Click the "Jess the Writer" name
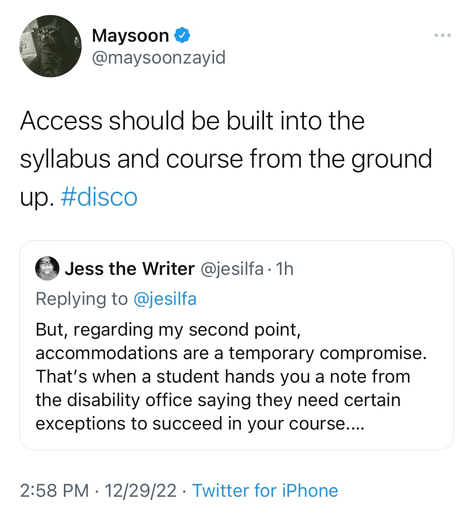The width and height of the screenshot is (473, 515). click(x=129, y=269)
